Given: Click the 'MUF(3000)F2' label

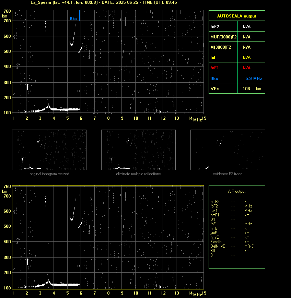Looking at the screenshot, I should coord(223,37).
